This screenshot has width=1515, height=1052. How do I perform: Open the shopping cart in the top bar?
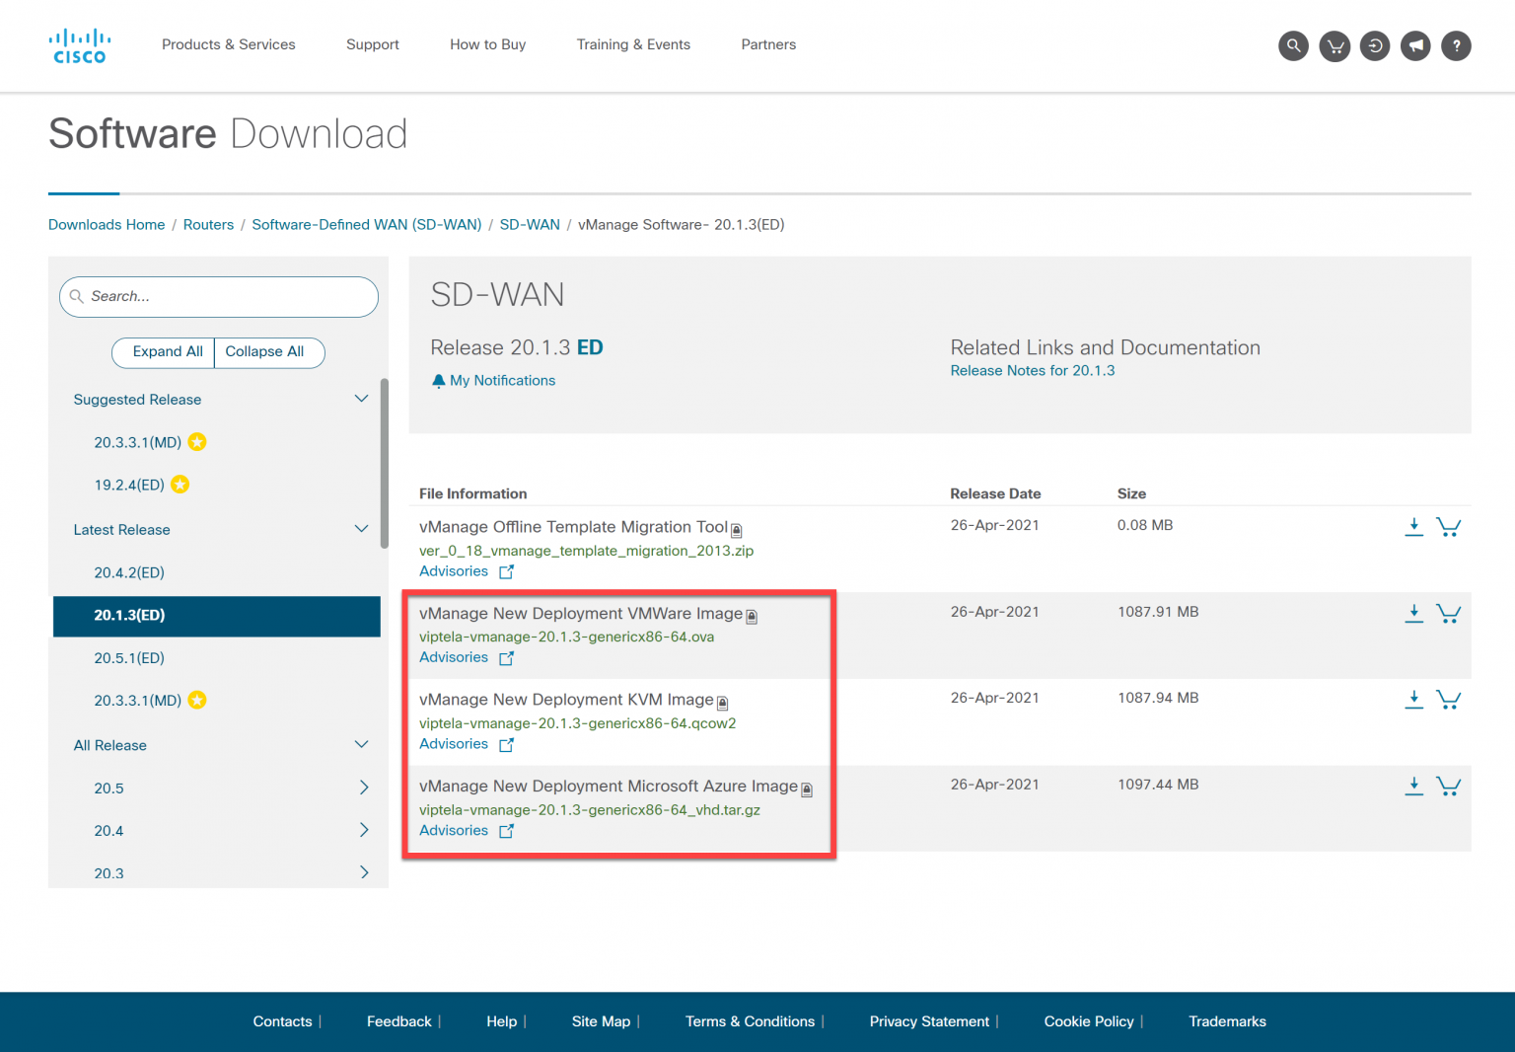click(x=1335, y=45)
